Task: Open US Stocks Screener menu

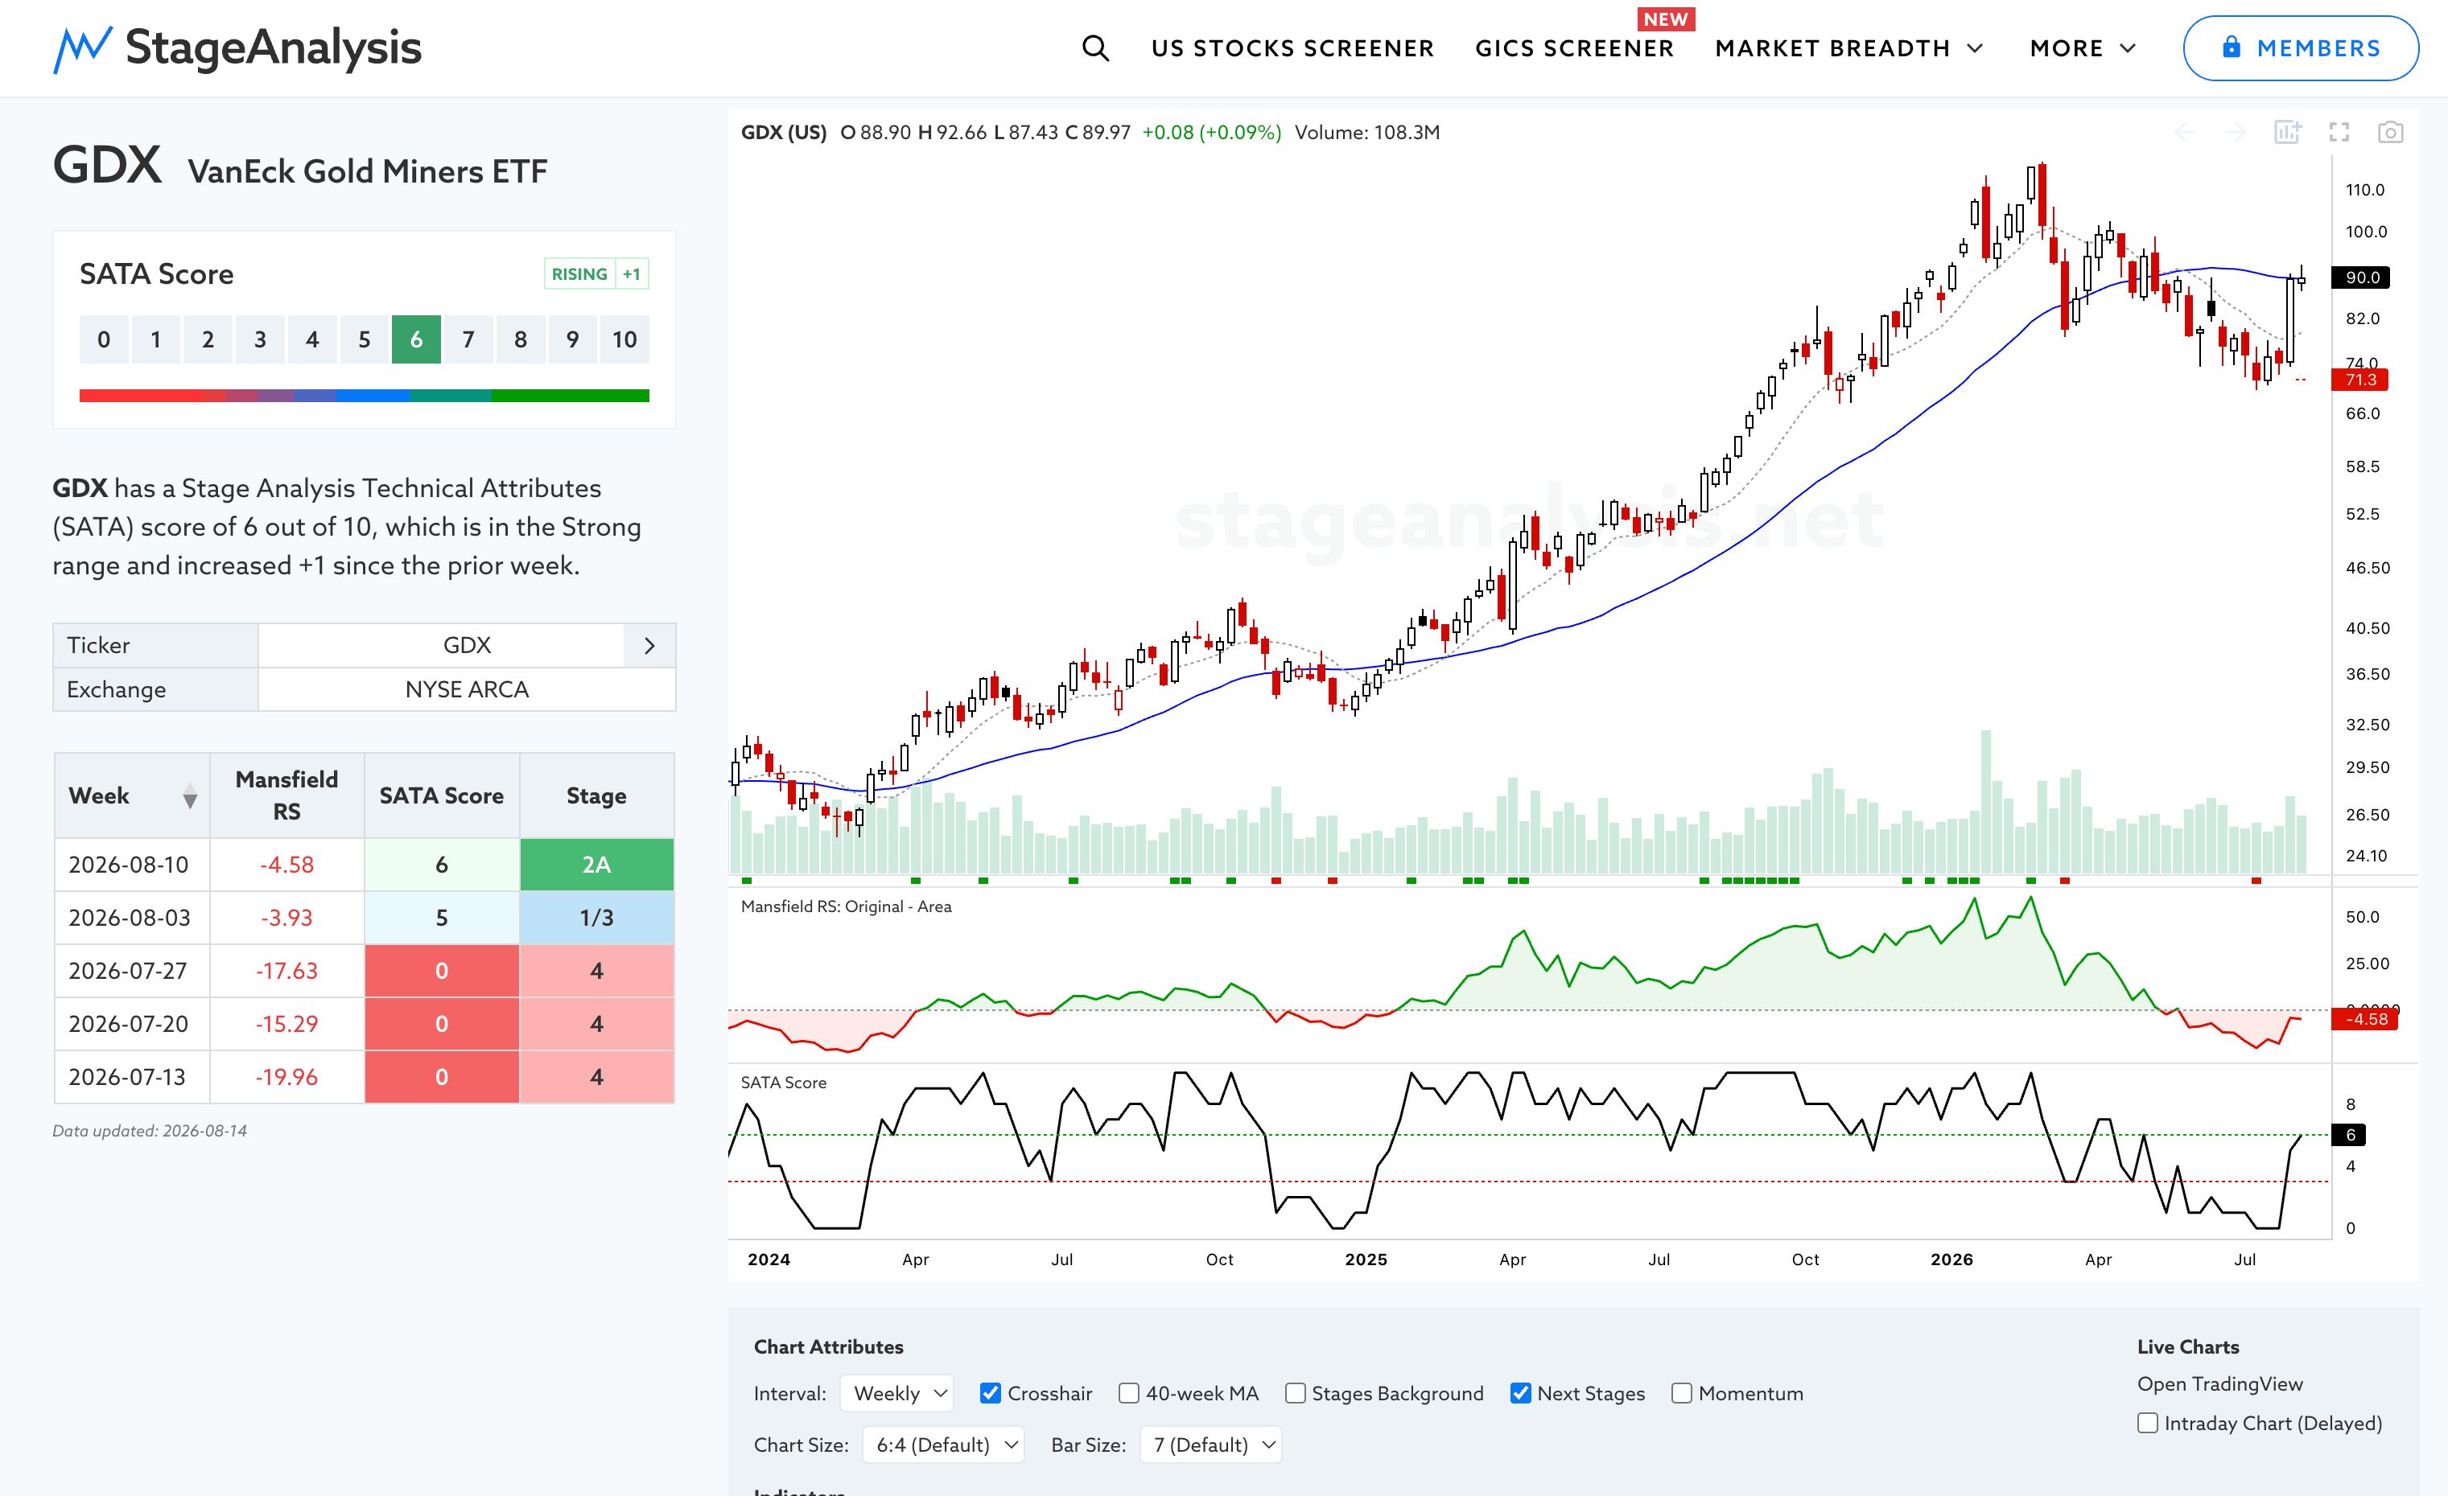Action: (x=1292, y=47)
